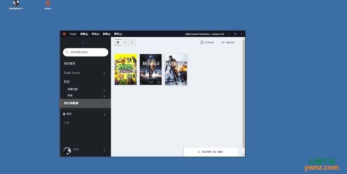Expand the user account chevron
Screen dimensions: 347x174
[x=104, y=150]
